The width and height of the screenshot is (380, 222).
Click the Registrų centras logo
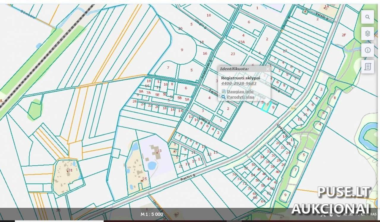point(353,214)
